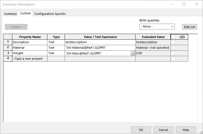Check the link box in row 4
The height and width of the screenshot is (134, 203).
click(x=173, y=59)
